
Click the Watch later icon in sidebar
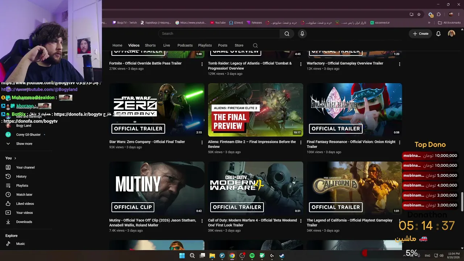point(8,195)
